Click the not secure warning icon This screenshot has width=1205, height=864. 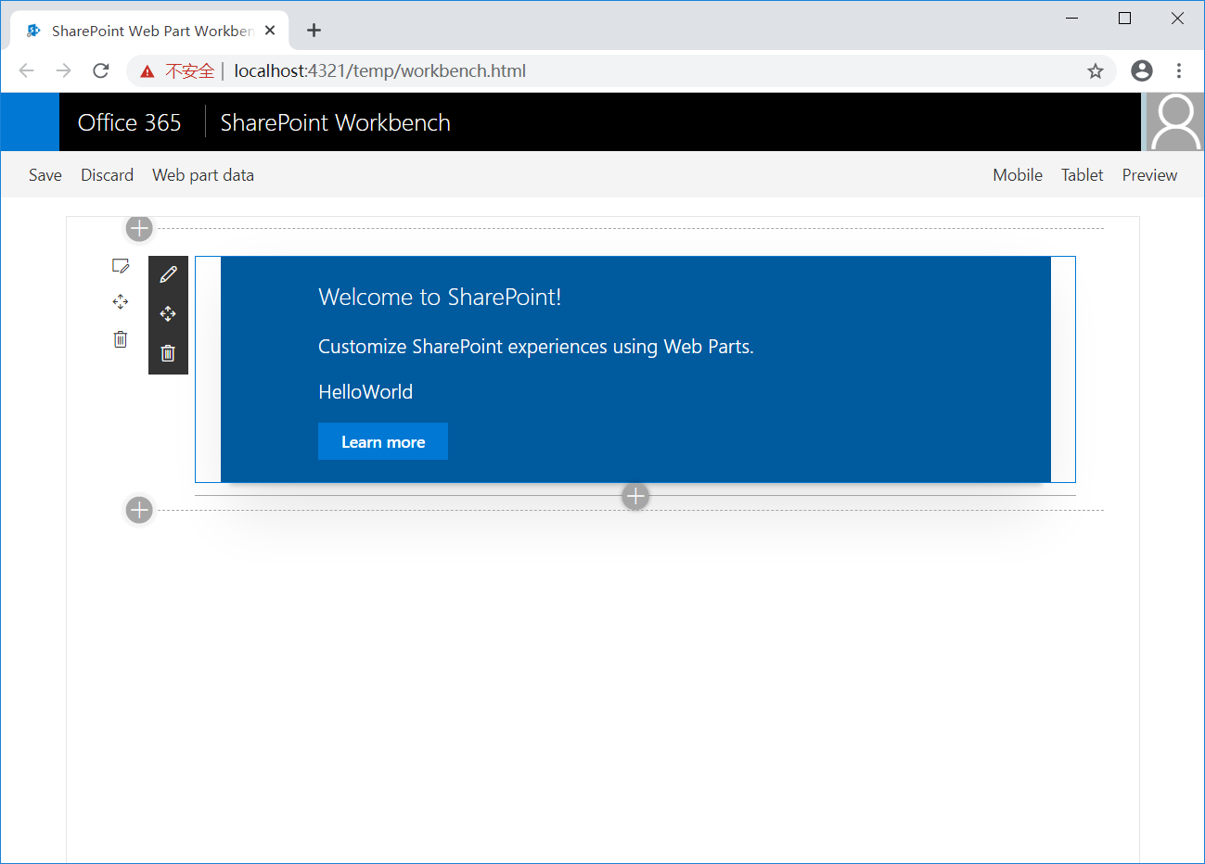pyautogui.click(x=147, y=71)
